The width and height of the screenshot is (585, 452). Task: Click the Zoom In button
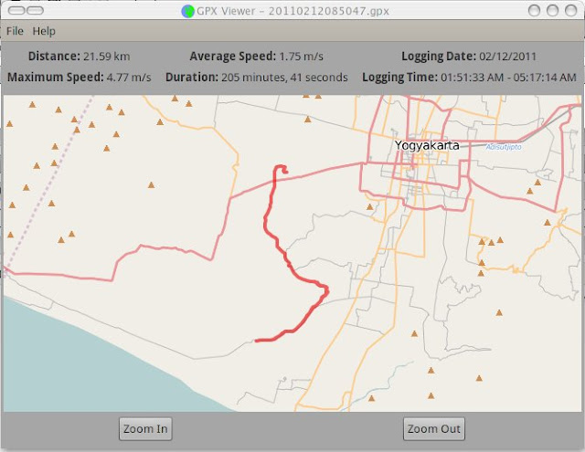(145, 429)
